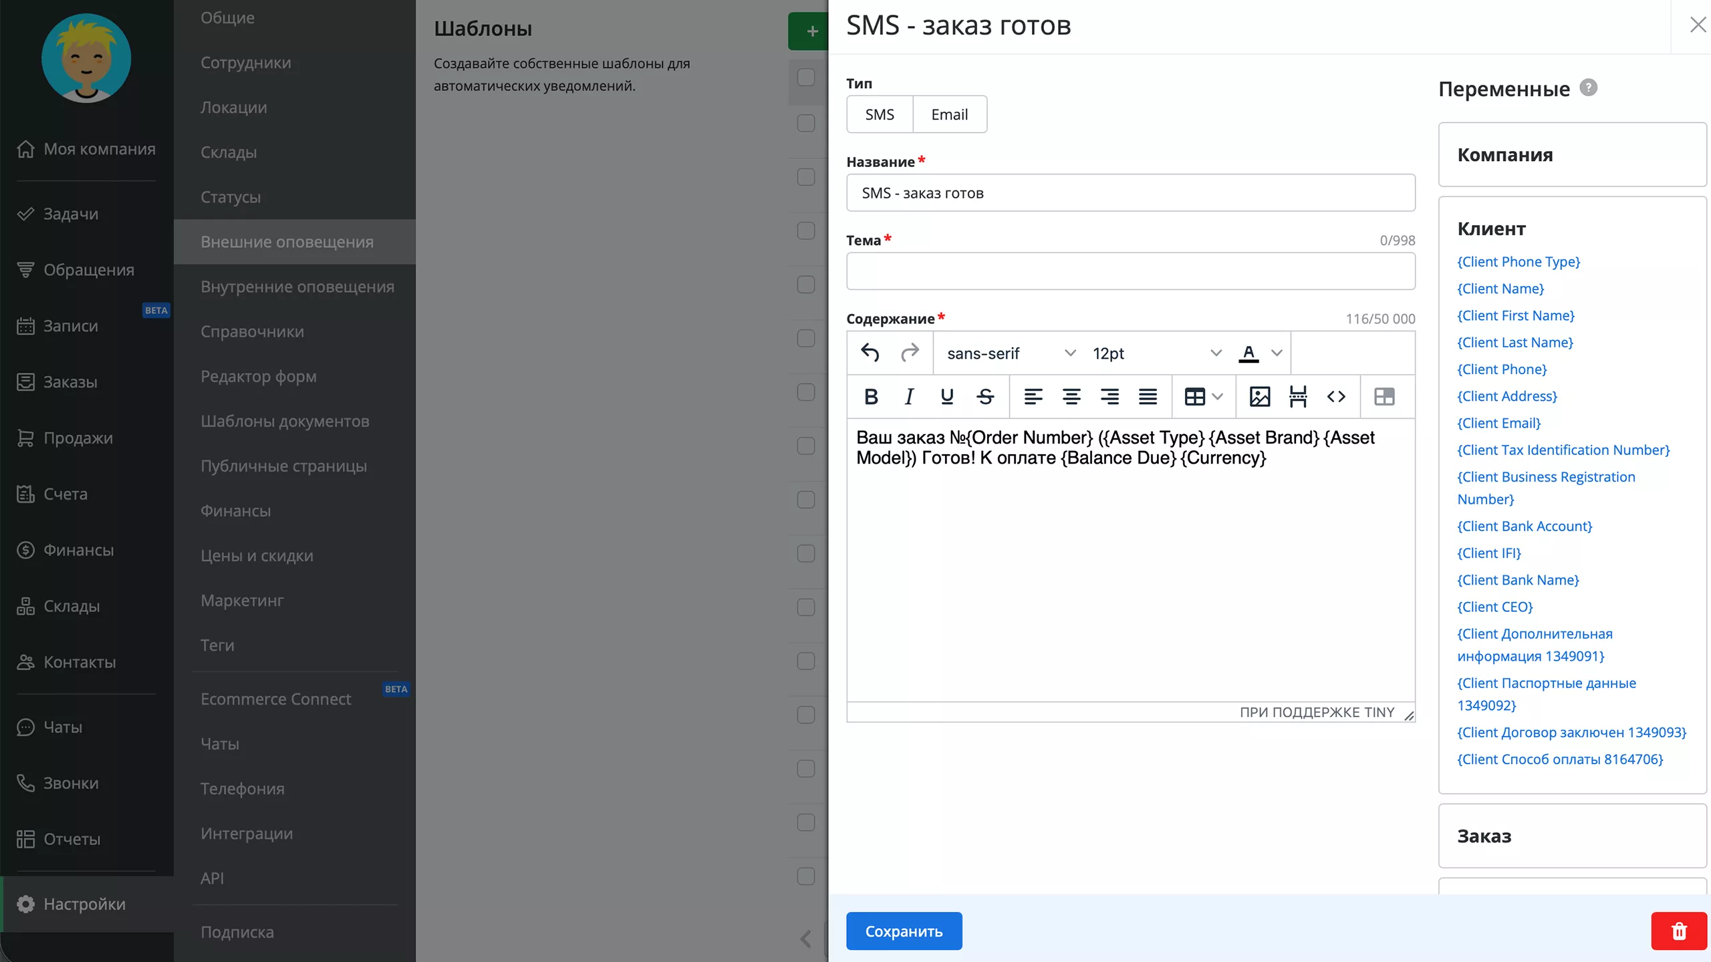The width and height of the screenshot is (1711, 962).
Task: Open help icon next to Переменные
Action: pyautogui.click(x=1588, y=88)
